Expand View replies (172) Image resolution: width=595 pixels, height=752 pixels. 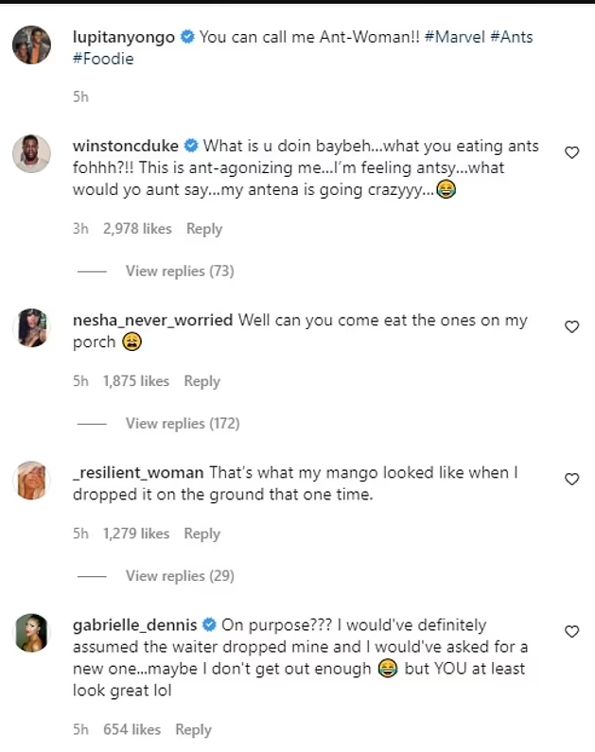pyautogui.click(x=183, y=424)
